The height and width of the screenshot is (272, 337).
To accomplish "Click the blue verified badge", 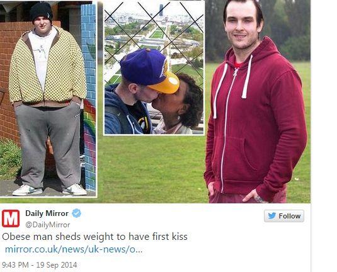I will pyautogui.click(x=76, y=213).
